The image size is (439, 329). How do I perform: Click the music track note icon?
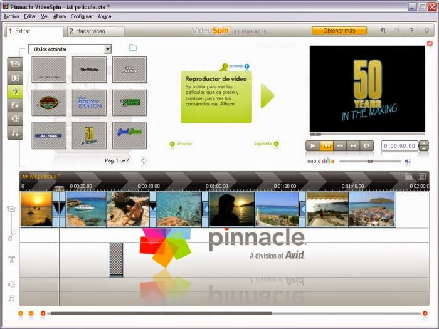tap(11, 298)
